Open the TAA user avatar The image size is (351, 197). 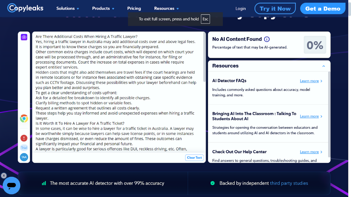pyautogui.click(x=24, y=157)
